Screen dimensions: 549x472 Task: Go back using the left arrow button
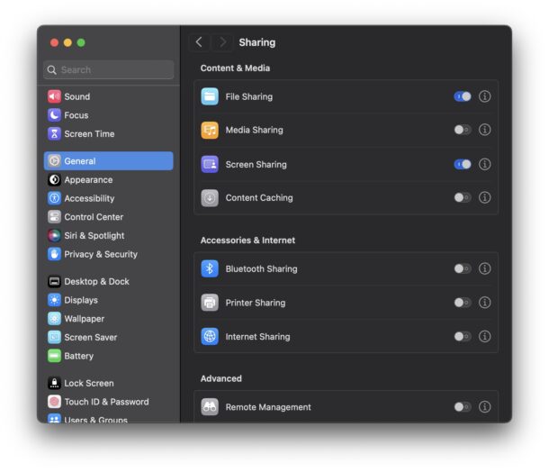pos(199,42)
